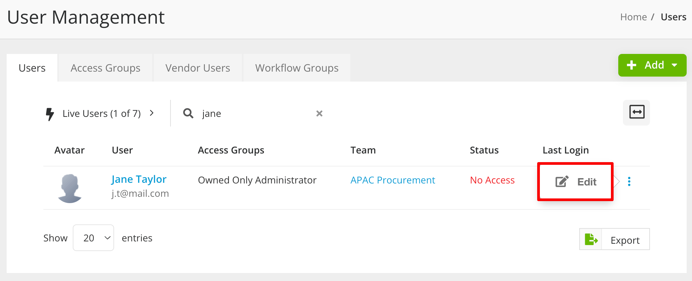The width and height of the screenshot is (692, 281).
Task: Click into the user search field
Action: [x=254, y=114]
